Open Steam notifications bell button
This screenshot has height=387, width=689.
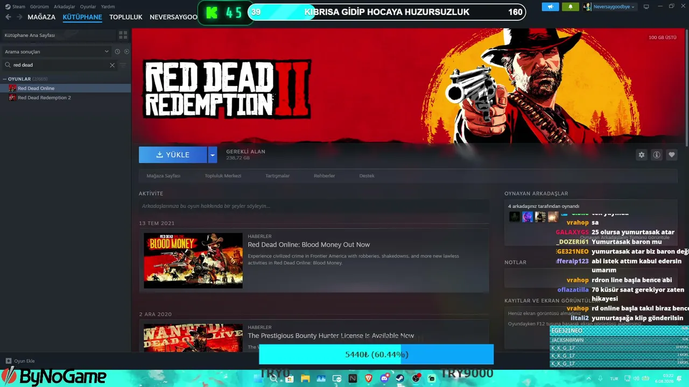[570, 7]
